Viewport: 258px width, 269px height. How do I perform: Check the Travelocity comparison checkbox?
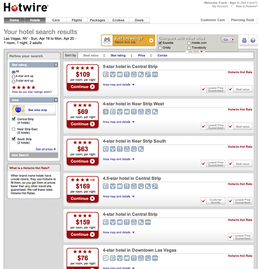pos(189,48)
